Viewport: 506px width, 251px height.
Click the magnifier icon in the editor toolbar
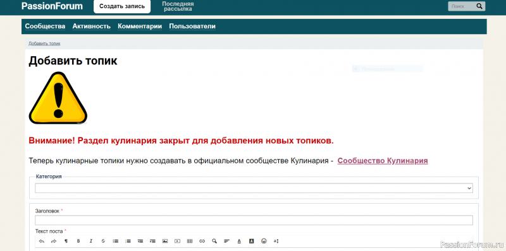click(x=214, y=241)
